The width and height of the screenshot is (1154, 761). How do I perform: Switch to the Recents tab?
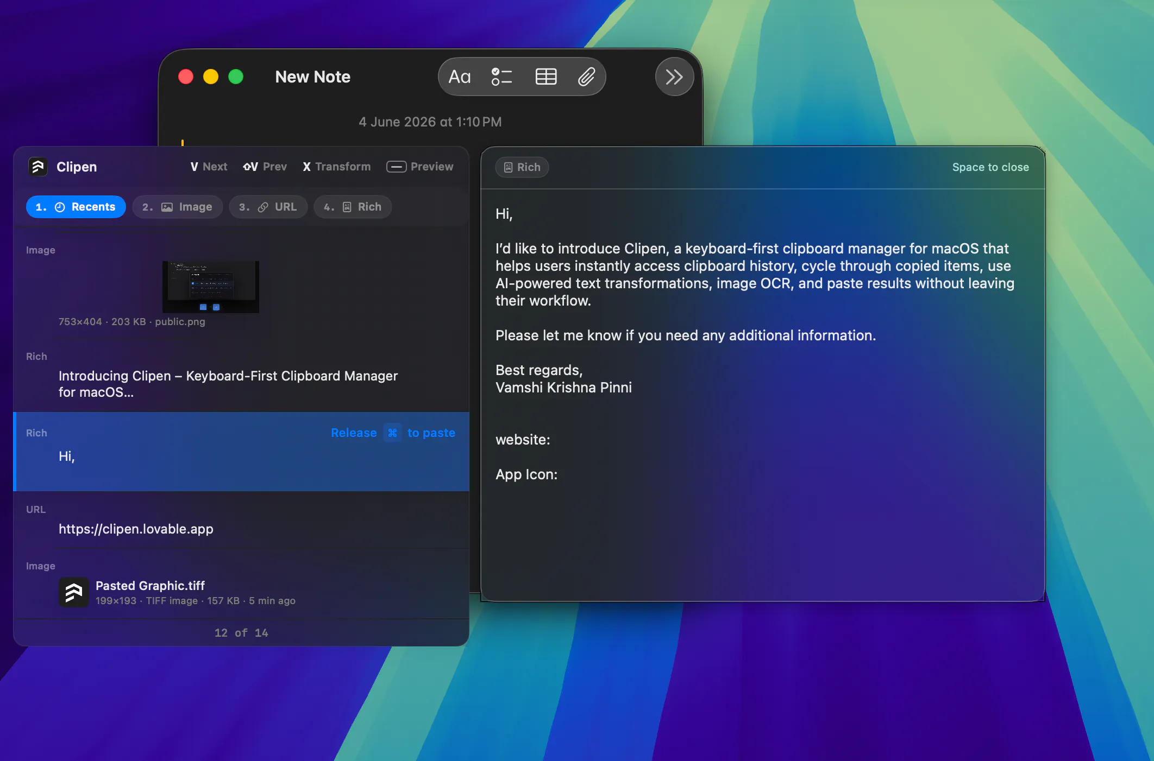[x=76, y=207]
